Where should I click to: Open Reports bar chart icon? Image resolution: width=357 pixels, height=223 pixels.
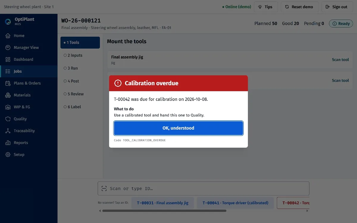coord(8,143)
